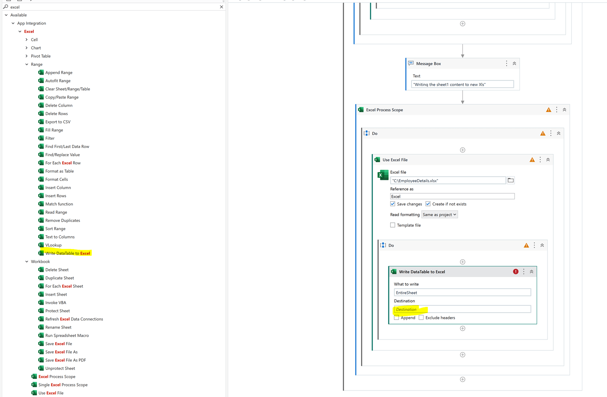Collapse the Range category in the activities tree
Image resolution: width=607 pixels, height=397 pixels.
click(26, 64)
